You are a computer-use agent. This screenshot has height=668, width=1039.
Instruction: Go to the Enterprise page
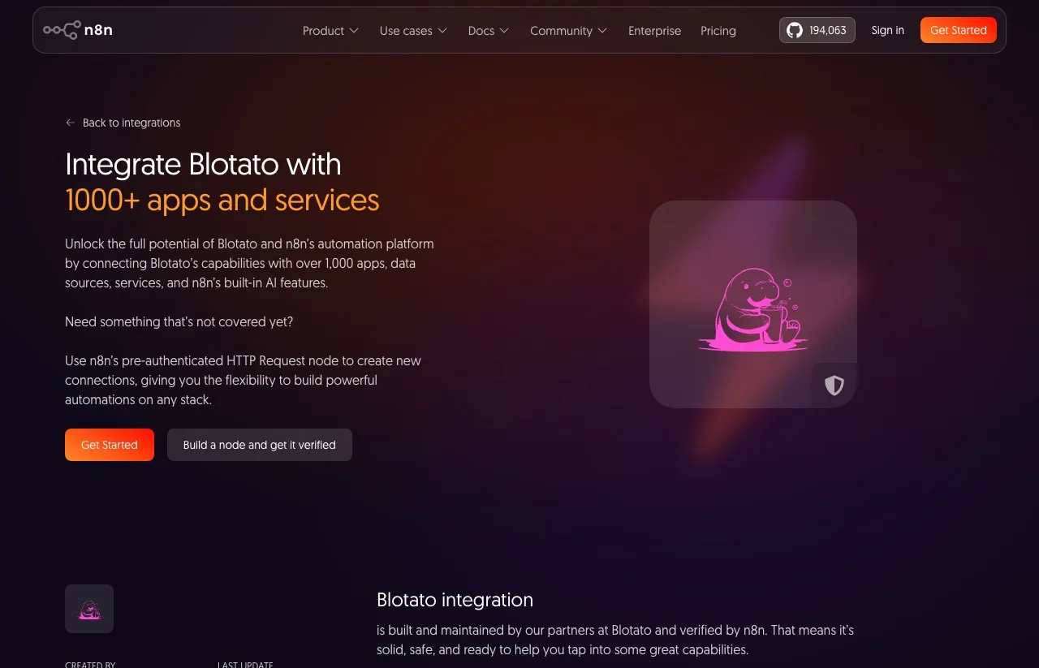tap(654, 31)
